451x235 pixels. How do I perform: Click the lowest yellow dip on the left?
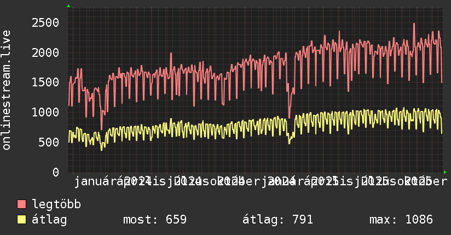[x=101, y=149]
